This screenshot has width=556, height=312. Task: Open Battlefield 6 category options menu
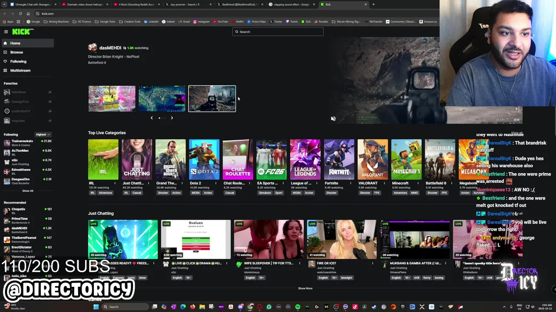click(452, 183)
